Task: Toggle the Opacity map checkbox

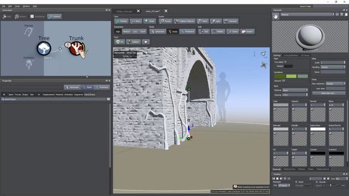Action: click(x=293, y=109)
